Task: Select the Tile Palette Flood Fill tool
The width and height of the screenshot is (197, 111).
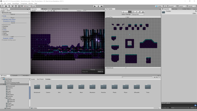Action: click(143, 12)
